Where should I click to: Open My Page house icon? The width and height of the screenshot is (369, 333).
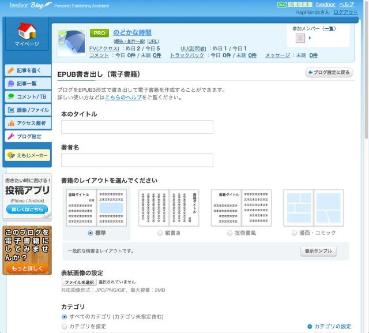tap(27, 31)
